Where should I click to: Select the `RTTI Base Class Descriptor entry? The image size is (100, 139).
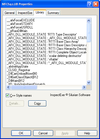click(x=47, y=45)
